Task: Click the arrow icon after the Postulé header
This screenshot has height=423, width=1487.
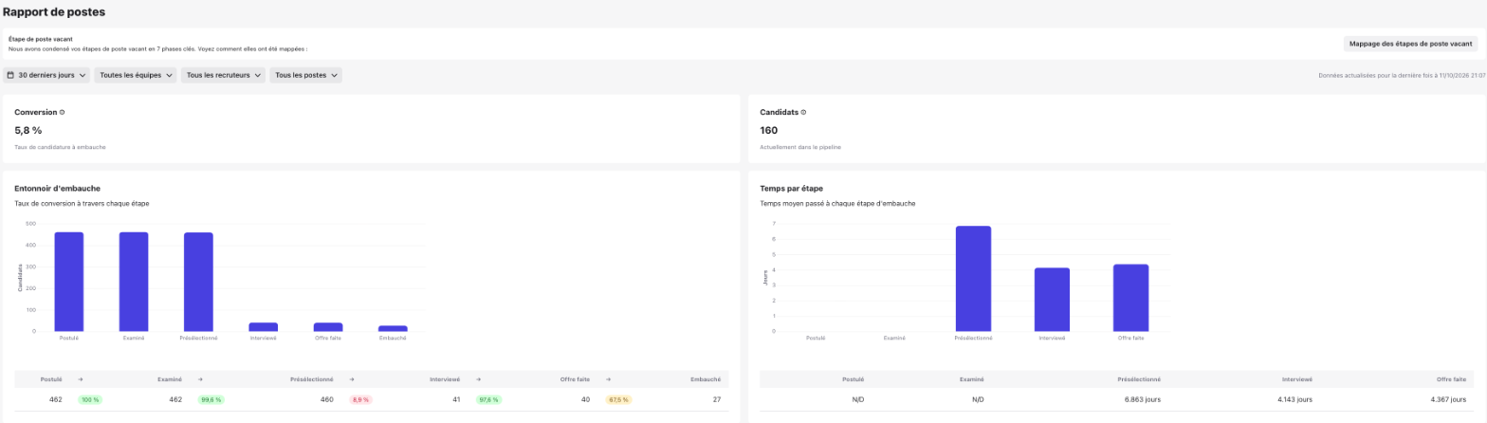Action: point(81,378)
